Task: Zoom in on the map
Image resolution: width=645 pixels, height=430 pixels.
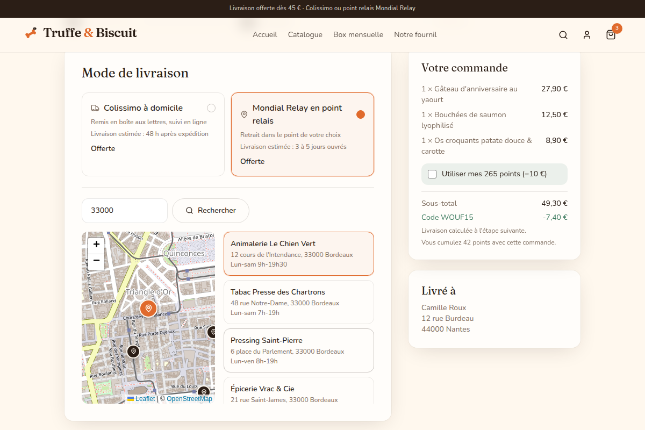Action: pyautogui.click(x=96, y=245)
